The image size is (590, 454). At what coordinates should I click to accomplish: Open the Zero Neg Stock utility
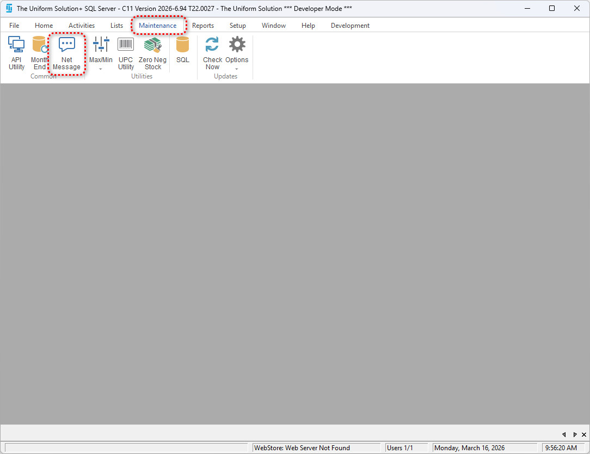pos(152,53)
